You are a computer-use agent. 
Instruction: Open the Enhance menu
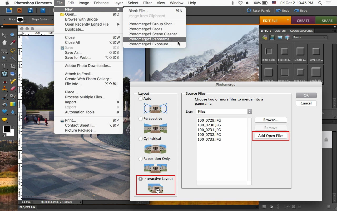point(101,3)
